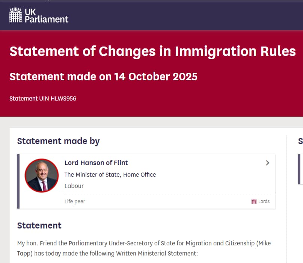This screenshot has width=303, height=263.
Task: Click the paragraph mentioning Mike Tapp
Action: point(144,248)
